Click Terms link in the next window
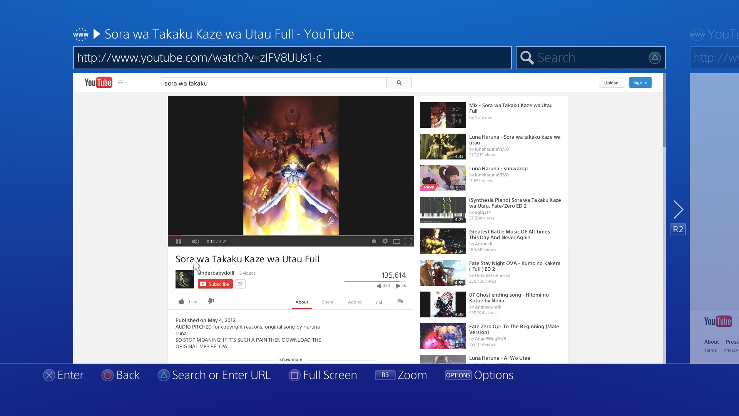Viewport: 739px width, 416px height. tap(711, 350)
